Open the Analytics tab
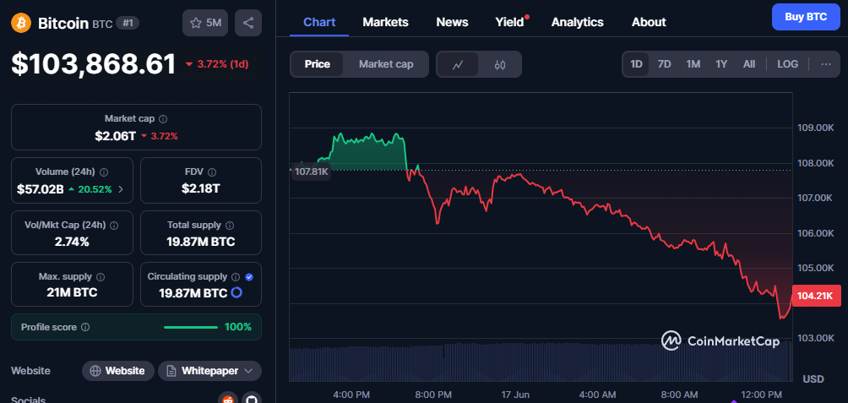848x403 pixels. tap(577, 22)
